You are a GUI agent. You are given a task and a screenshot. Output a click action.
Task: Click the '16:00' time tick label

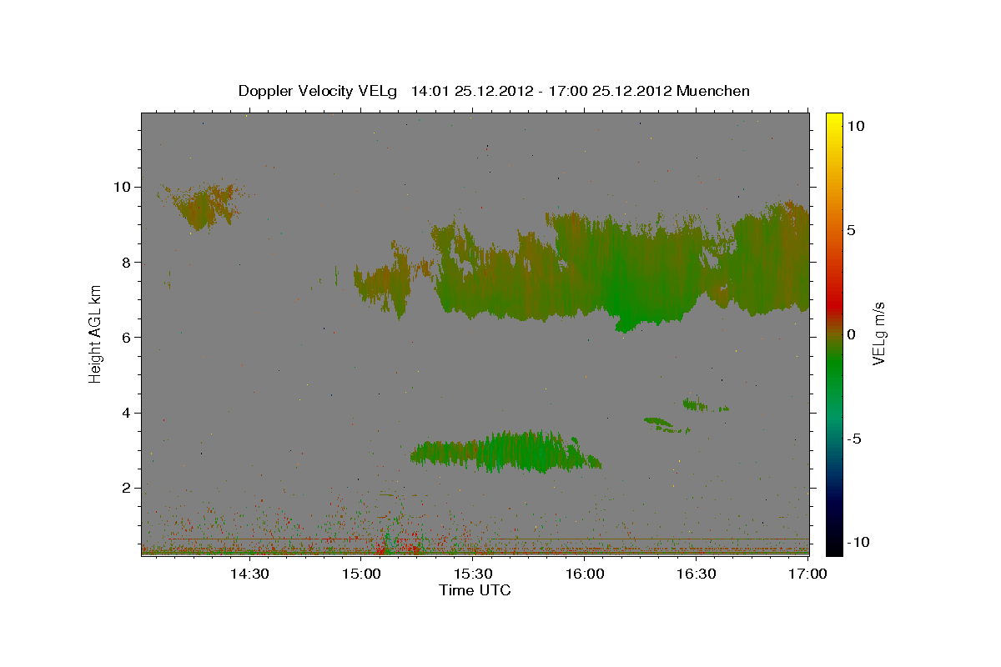point(585,574)
